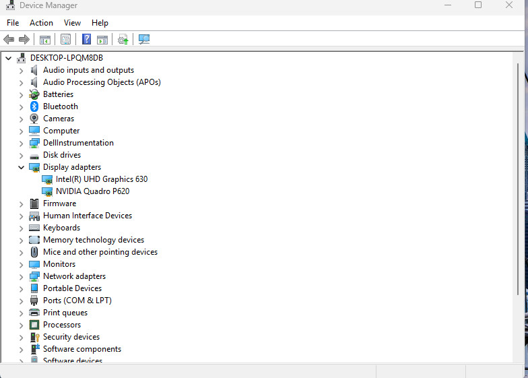Select the Firmware label
This screenshot has width=528, height=378.
(x=59, y=203)
